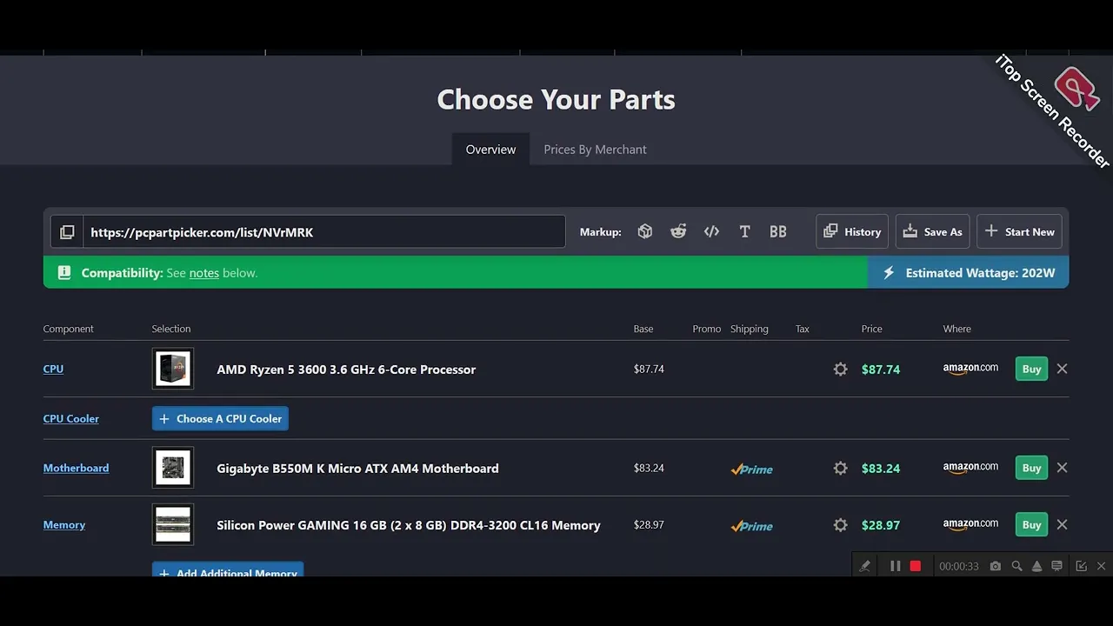Viewport: 1113px width, 626px height.
Task: Click Choose A CPU Cooler button
Action: (220, 419)
